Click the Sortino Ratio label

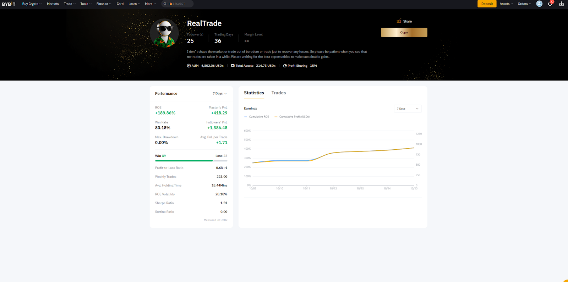(x=164, y=212)
